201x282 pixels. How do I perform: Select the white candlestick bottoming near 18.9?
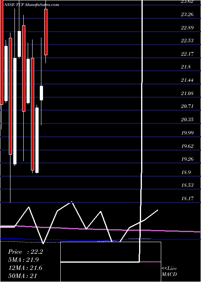click(37, 140)
